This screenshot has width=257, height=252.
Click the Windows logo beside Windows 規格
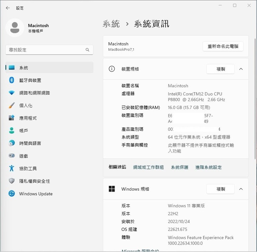coord(112,189)
